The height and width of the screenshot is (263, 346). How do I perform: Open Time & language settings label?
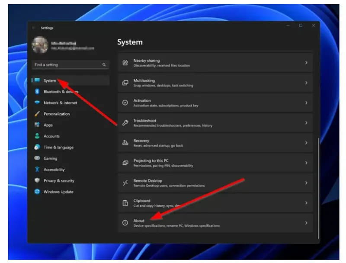click(x=58, y=147)
